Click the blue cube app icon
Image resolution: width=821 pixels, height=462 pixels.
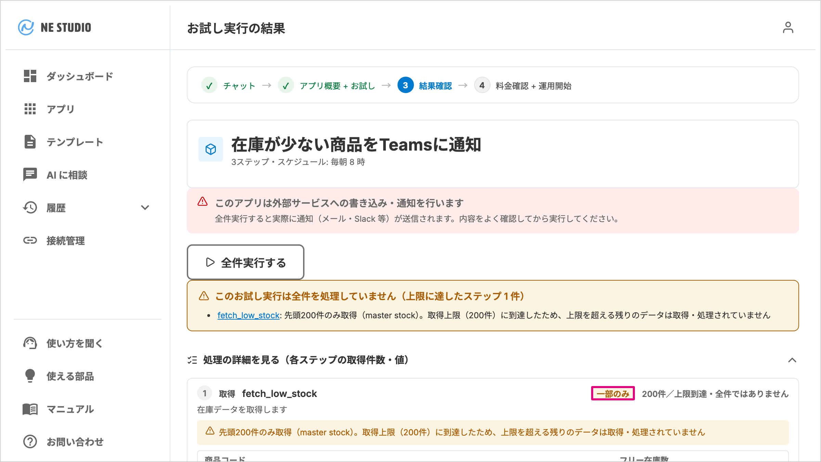(211, 149)
